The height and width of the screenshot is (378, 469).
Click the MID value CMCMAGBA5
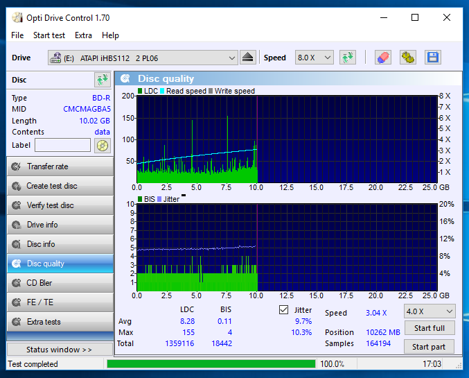tap(87, 109)
